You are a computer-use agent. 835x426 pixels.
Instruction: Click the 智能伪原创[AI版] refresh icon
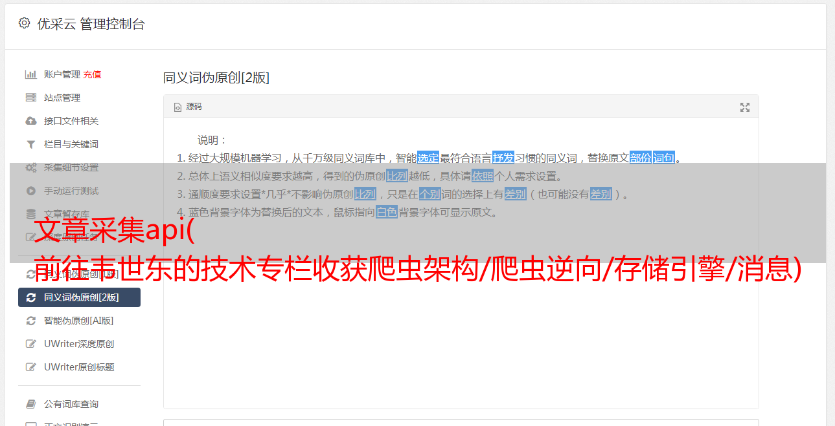(30, 321)
